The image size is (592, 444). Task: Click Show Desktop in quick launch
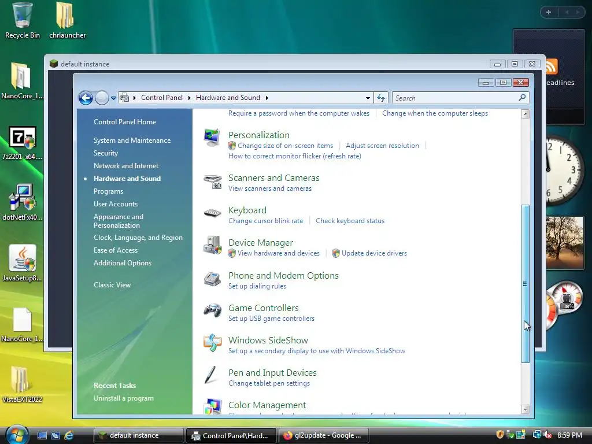[42, 436]
